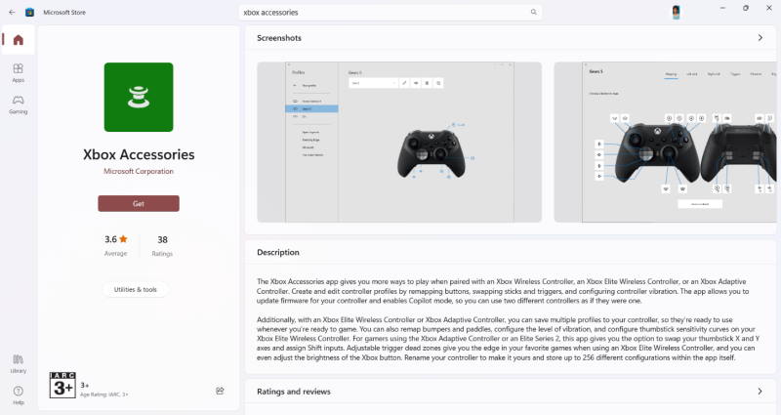This screenshot has height=415, width=781.
Task: Minimize the Microsoft Store window
Action: [722, 8]
